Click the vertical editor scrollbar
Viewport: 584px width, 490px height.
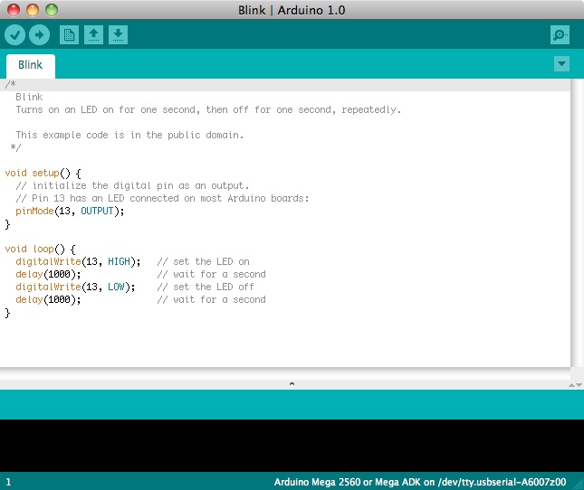pos(577,223)
